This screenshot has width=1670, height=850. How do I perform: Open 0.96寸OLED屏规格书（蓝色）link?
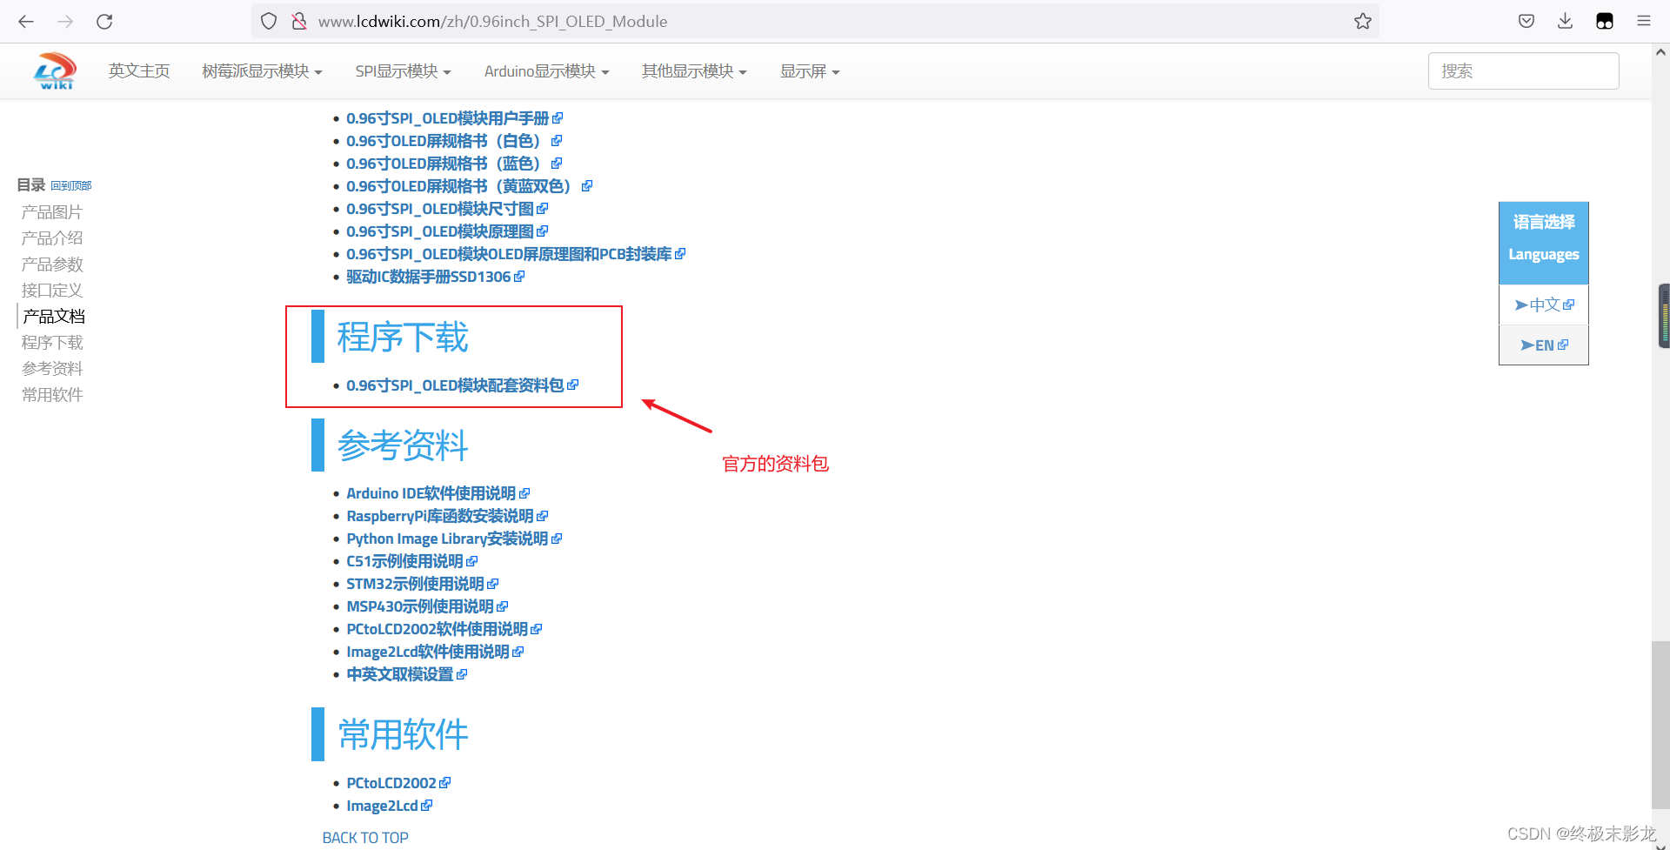click(x=454, y=164)
